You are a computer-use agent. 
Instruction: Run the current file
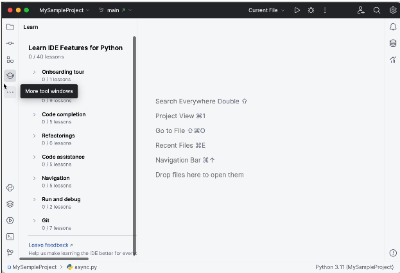pos(297,10)
